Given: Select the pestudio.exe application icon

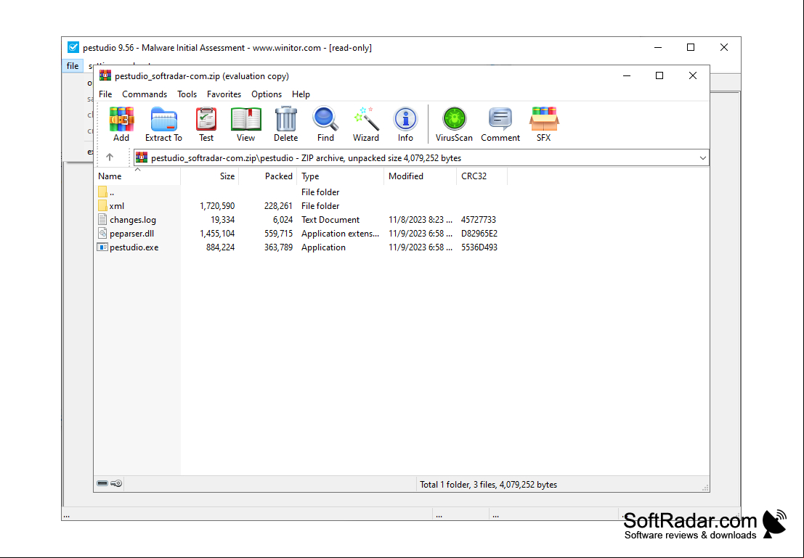Looking at the screenshot, I should click(x=102, y=247).
